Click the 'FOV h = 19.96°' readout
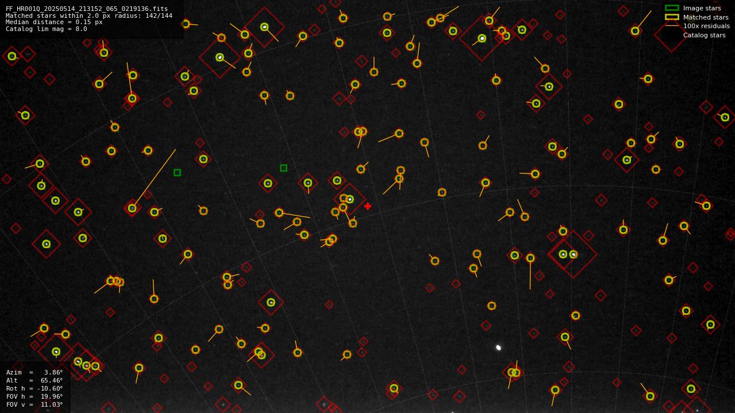735x413 pixels. [34, 396]
